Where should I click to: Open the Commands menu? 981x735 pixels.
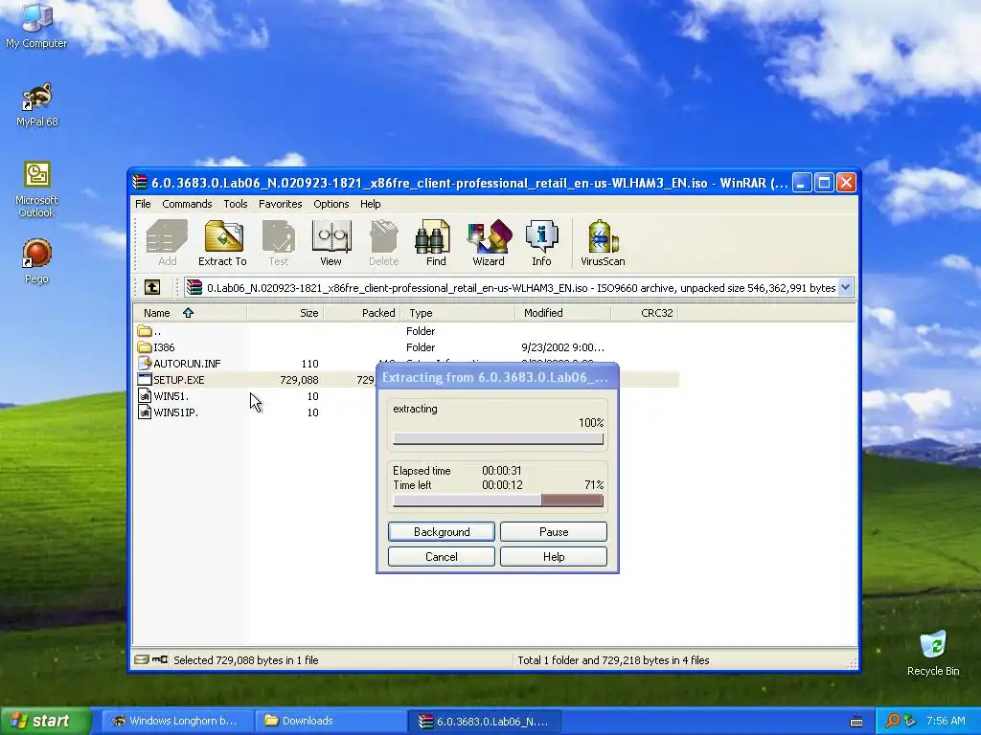[x=187, y=204]
